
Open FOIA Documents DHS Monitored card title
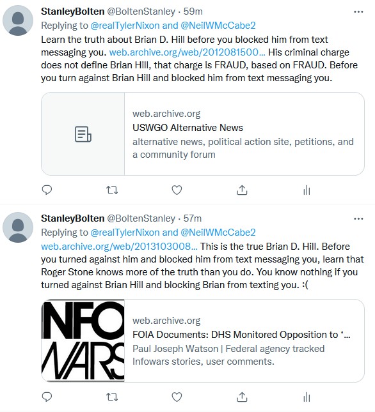coord(241,335)
